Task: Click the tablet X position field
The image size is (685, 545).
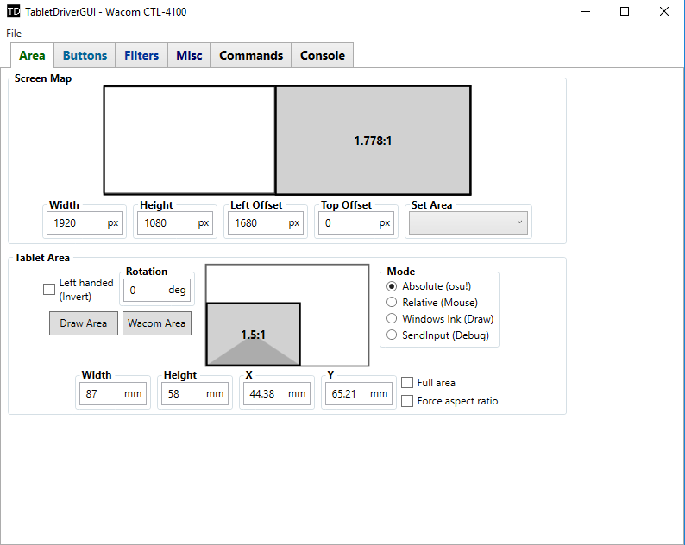Action: [x=277, y=393]
